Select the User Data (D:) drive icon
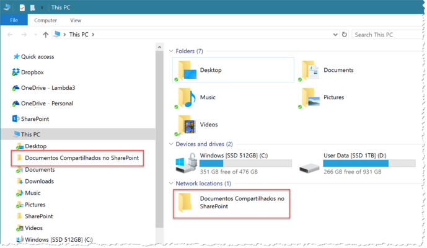 (x=309, y=167)
